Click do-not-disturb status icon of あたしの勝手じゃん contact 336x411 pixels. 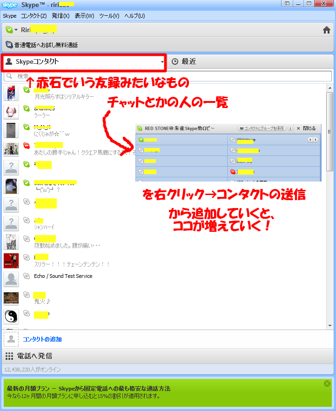coord(27,146)
